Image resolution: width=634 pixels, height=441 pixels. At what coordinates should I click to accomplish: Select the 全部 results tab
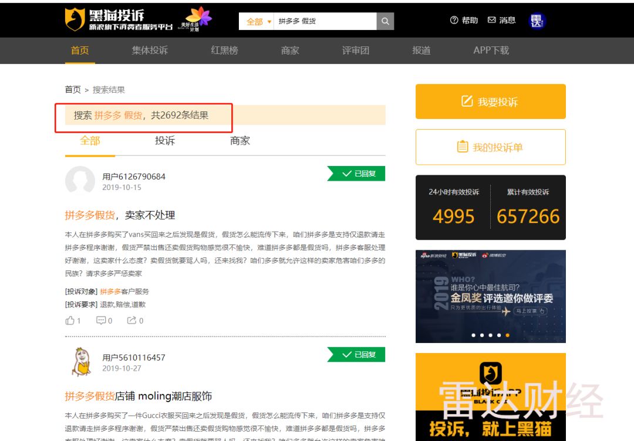[90, 141]
